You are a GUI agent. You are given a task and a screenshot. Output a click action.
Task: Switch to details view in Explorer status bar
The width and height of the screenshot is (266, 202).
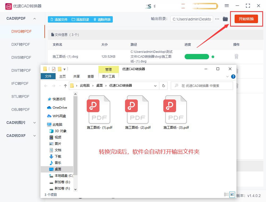[226, 195]
